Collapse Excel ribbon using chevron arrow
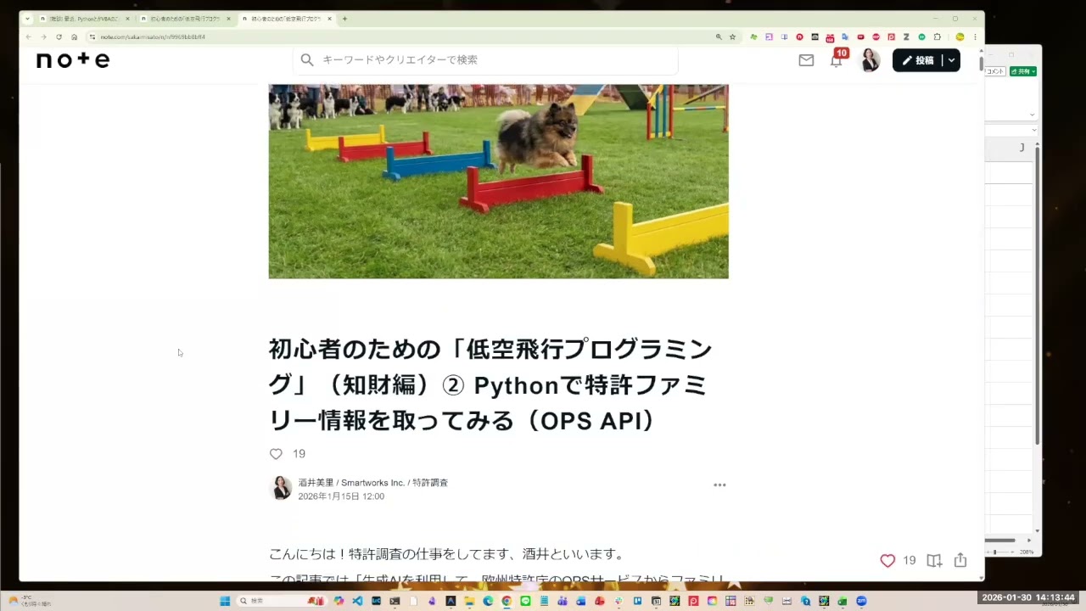Screen dimensions: 1086x611 (x=1033, y=114)
